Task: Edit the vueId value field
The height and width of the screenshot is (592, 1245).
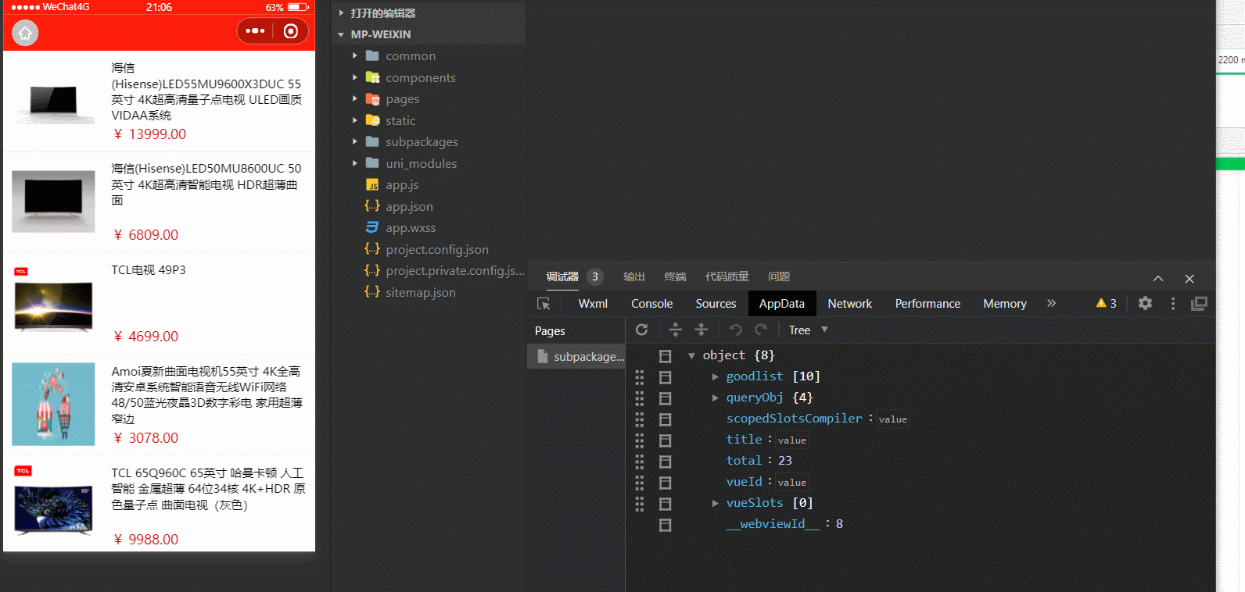Action: [792, 483]
